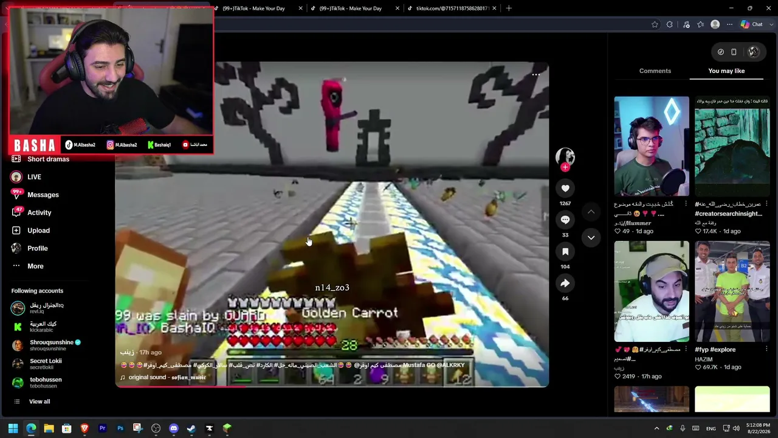Open the Hummer recommended video thumbnail

click(x=652, y=147)
